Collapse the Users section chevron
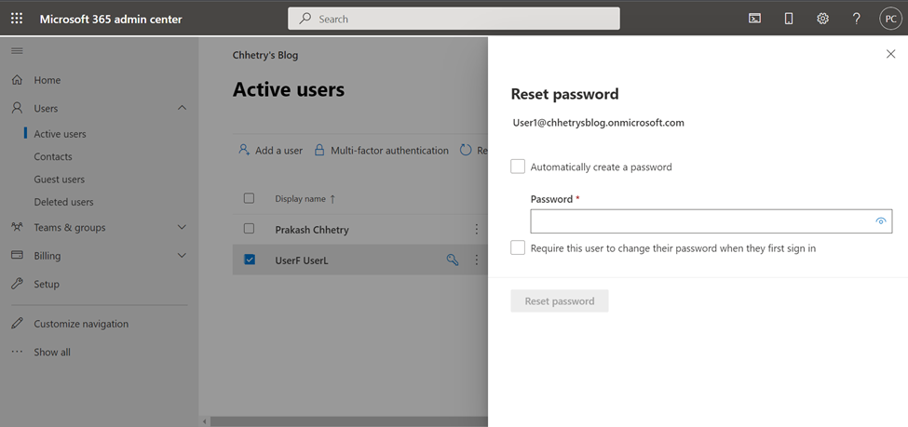The height and width of the screenshot is (427, 908). click(182, 108)
